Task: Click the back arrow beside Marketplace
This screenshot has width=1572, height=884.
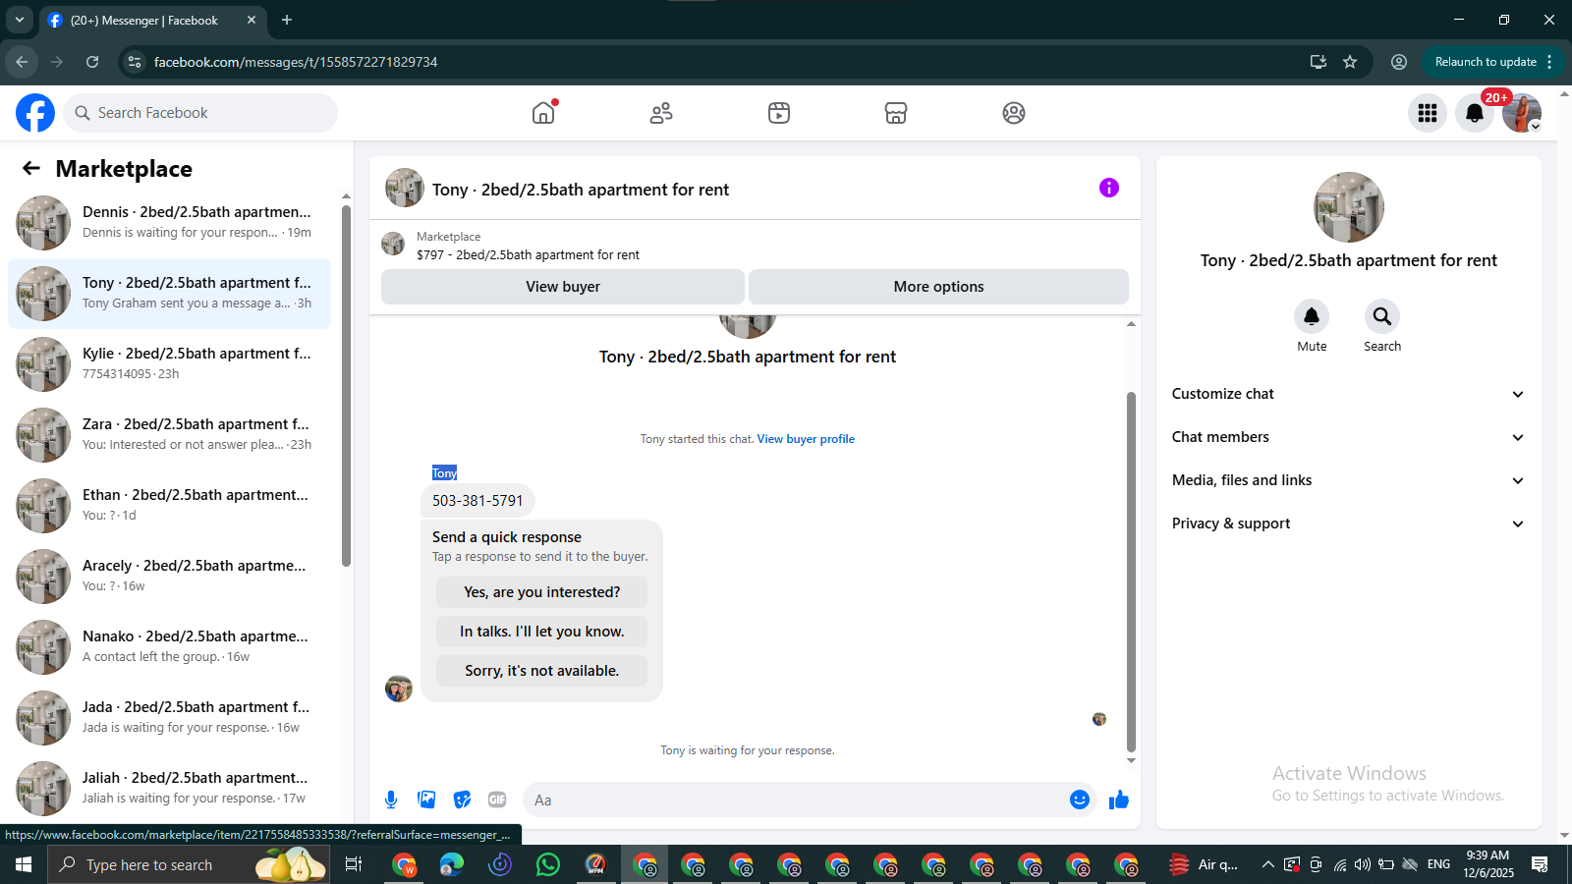Action: pyautogui.click(x=31, y=168)
